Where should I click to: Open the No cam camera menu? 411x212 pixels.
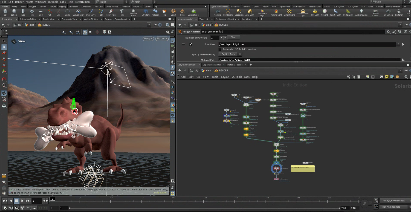tap(162, 39)
